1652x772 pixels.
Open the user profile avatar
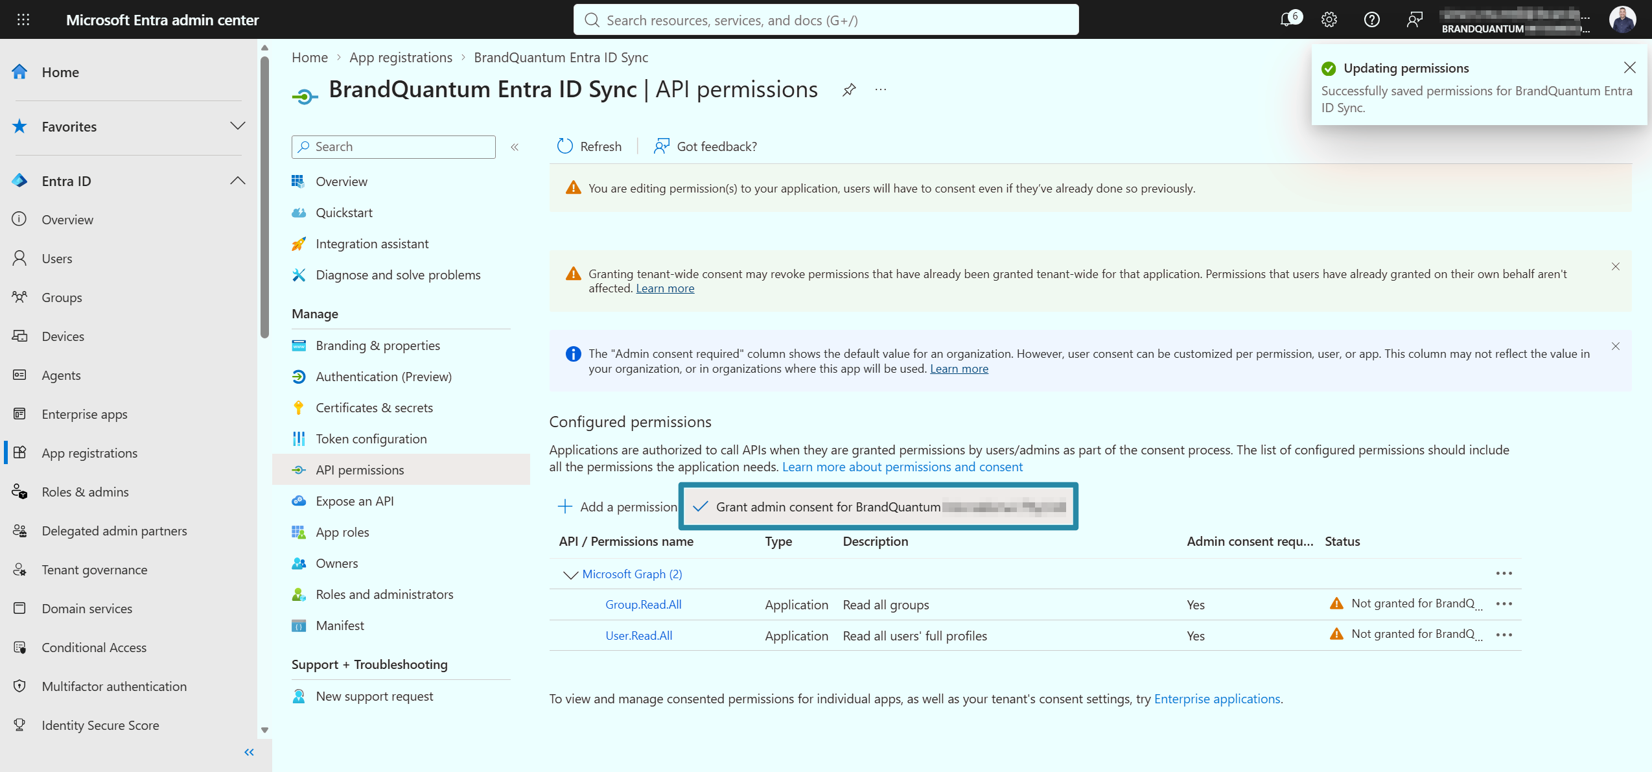point(1622,19)
